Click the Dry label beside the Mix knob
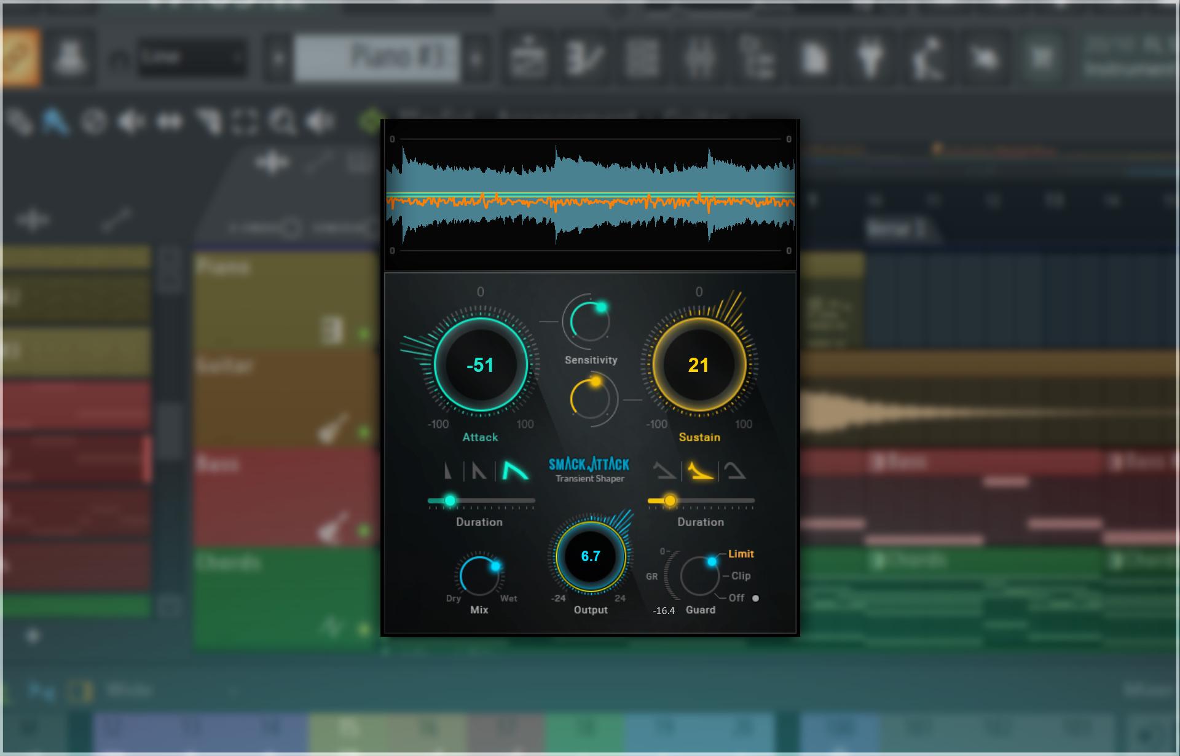Viewport: 1180px width, 756px height. coord(454,598)
